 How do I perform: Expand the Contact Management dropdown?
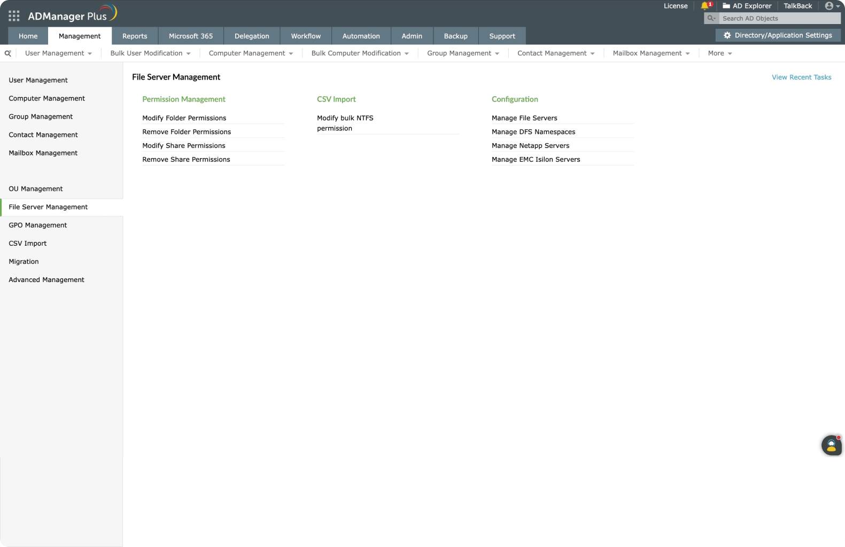tap(556, 53)
